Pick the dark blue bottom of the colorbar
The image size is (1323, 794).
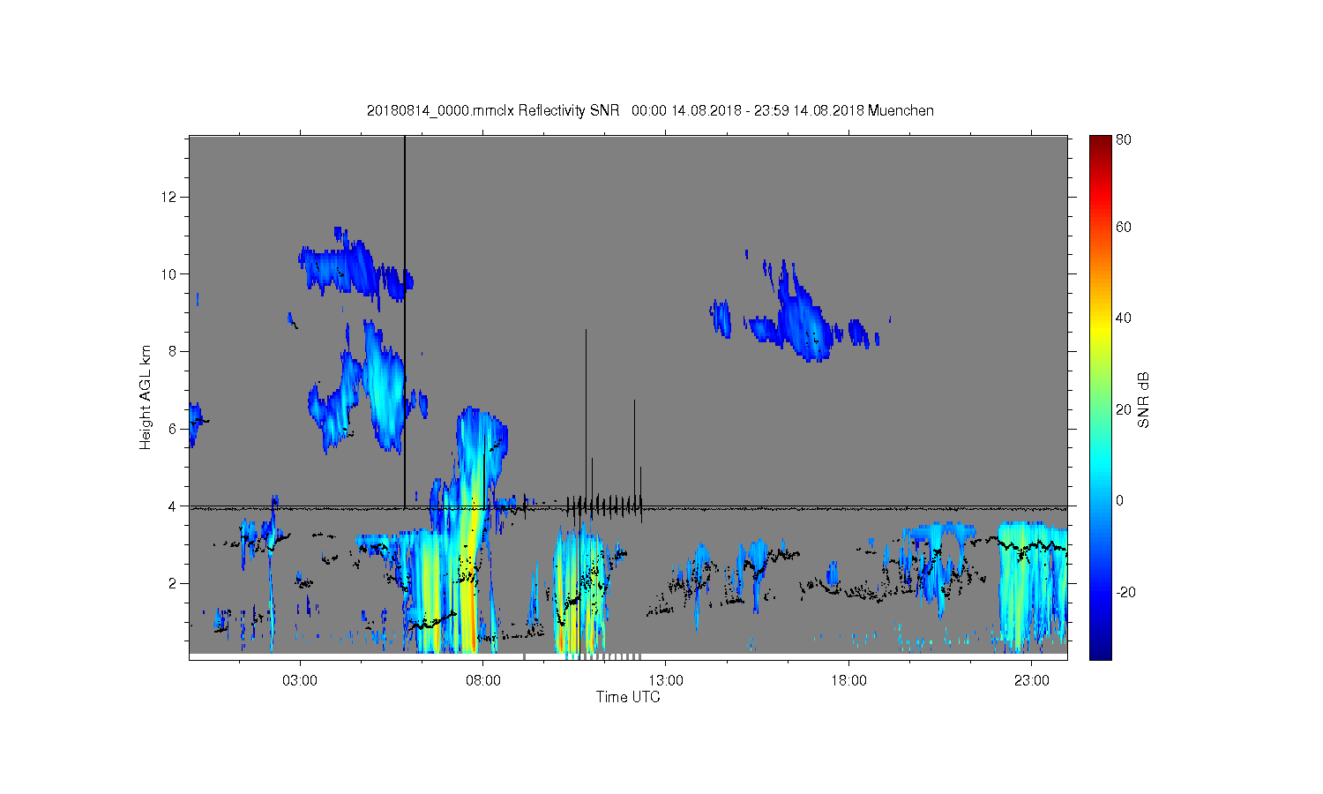[1100, 651]
